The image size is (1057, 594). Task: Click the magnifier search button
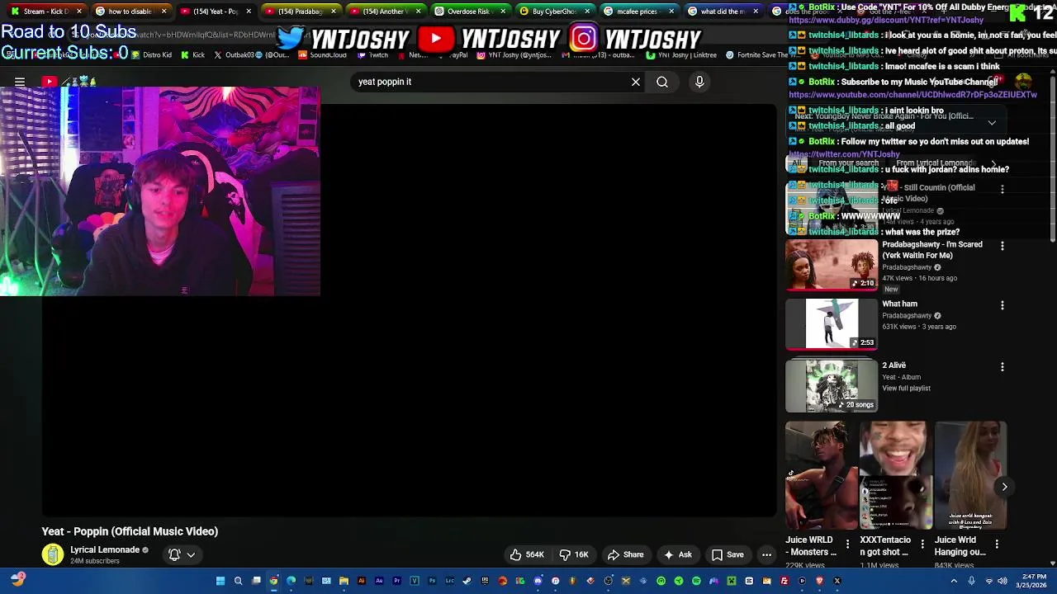coord(662,82)
